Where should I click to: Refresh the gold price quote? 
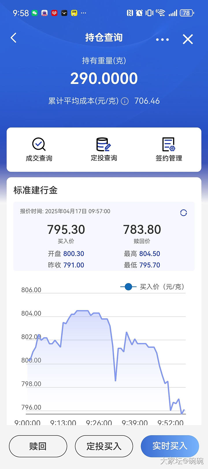[183, 213]
